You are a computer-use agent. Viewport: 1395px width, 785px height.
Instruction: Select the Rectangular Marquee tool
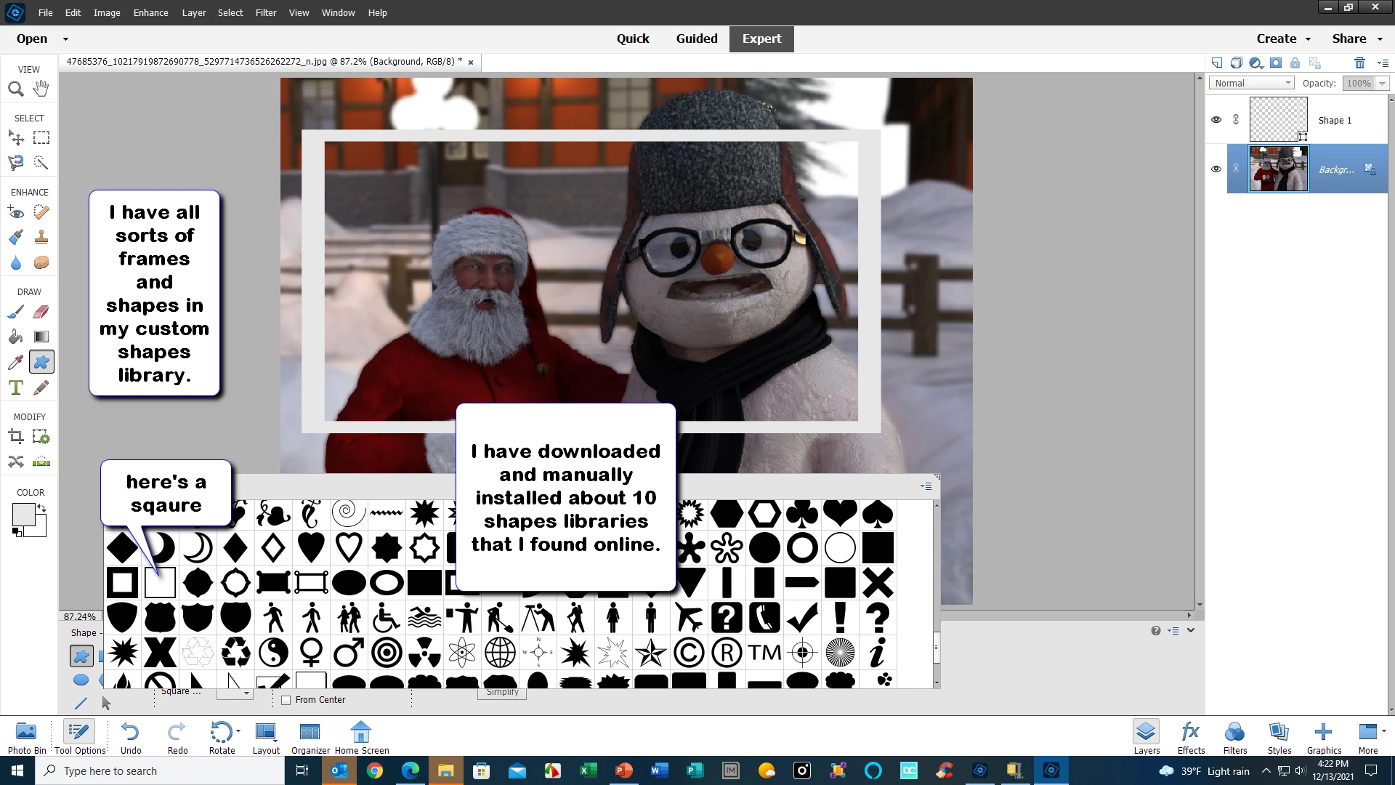(x=41, y=137)
